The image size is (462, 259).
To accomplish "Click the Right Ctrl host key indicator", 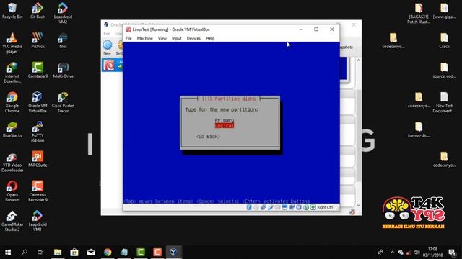I will point(325,207).
